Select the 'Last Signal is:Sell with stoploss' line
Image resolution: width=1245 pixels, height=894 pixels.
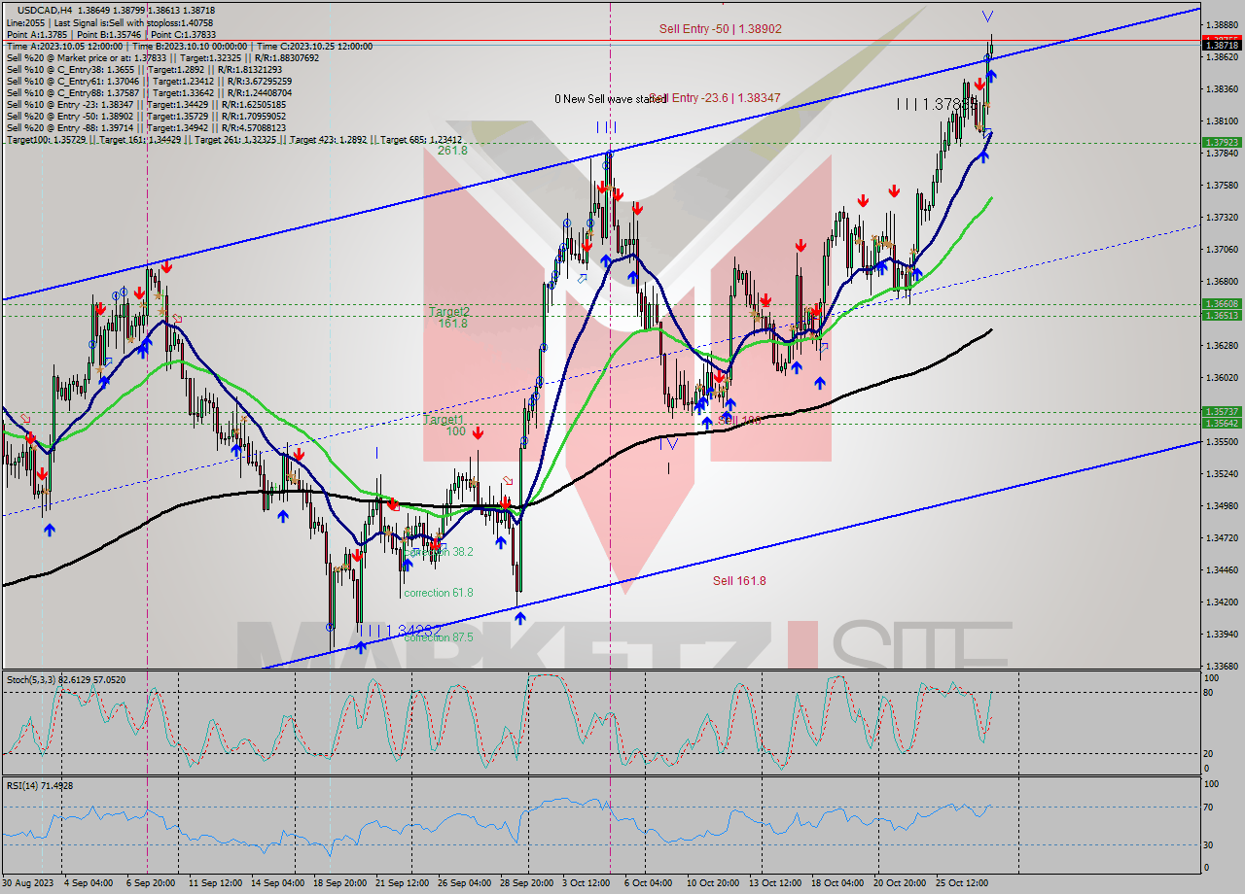tap(109, 22)
